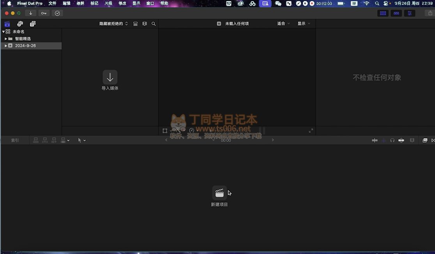Screen dimensions: 435x254
Task: Toggle the inspector panel visibility
Action: coord(410,13)
